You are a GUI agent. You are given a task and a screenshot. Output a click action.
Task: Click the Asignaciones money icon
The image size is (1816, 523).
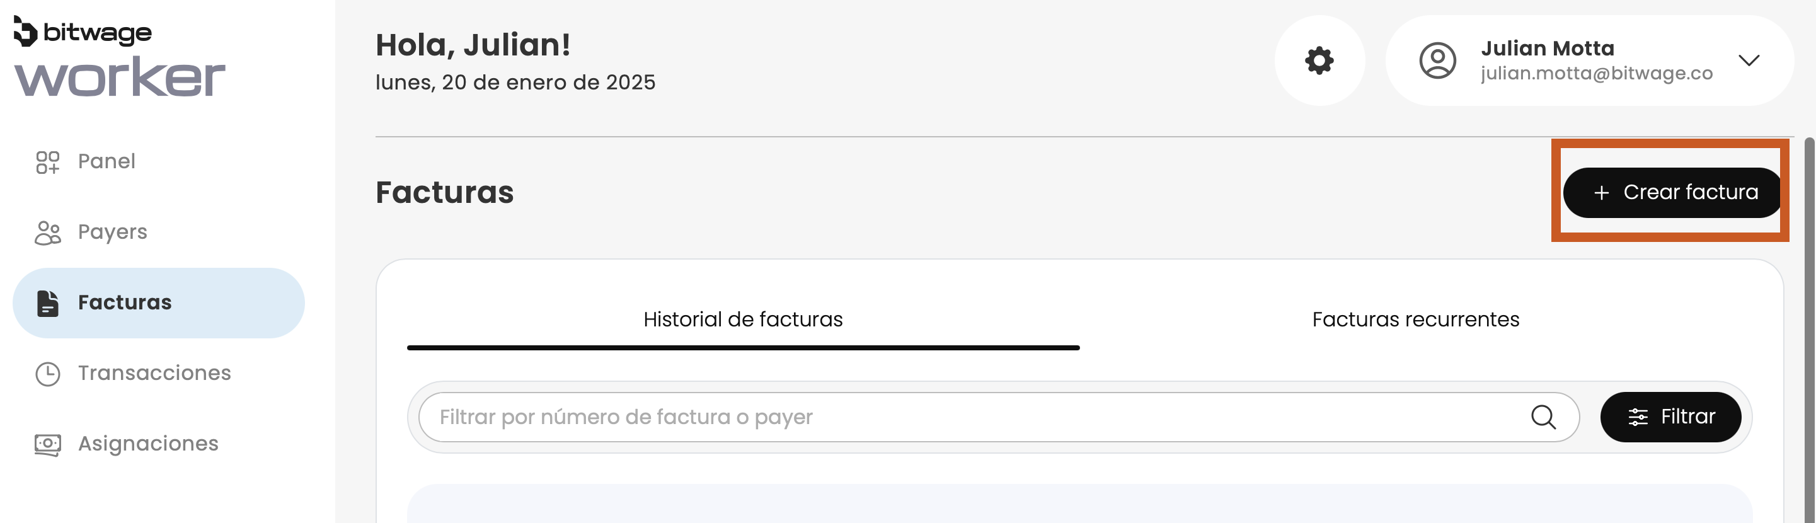[47, 444]
